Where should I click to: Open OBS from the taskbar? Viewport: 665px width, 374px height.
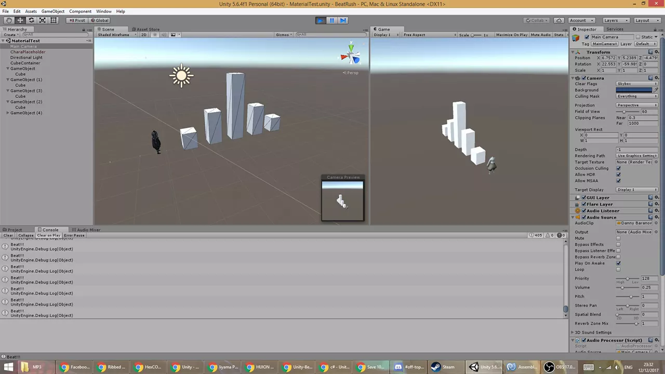pos(559,367)
